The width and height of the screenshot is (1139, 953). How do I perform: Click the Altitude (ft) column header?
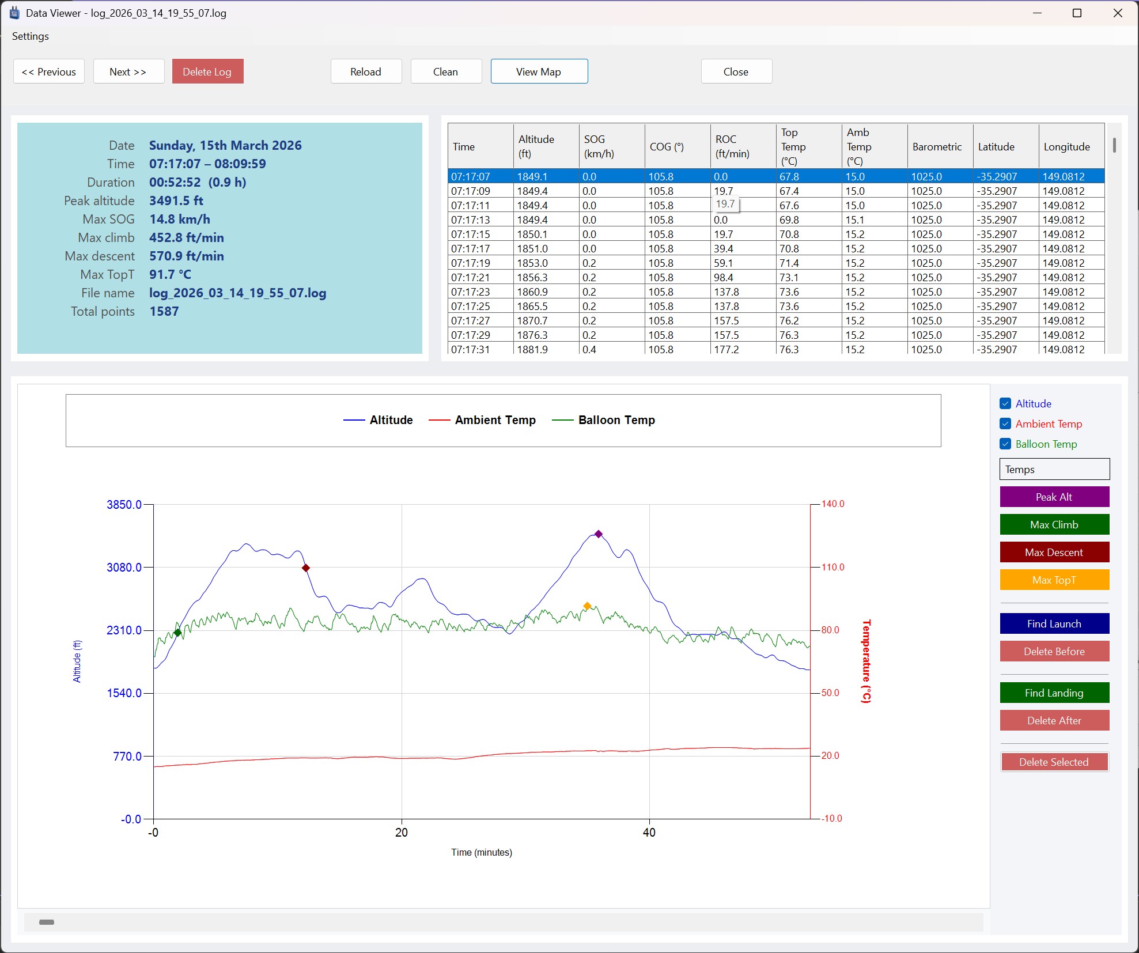pos(546,146)
